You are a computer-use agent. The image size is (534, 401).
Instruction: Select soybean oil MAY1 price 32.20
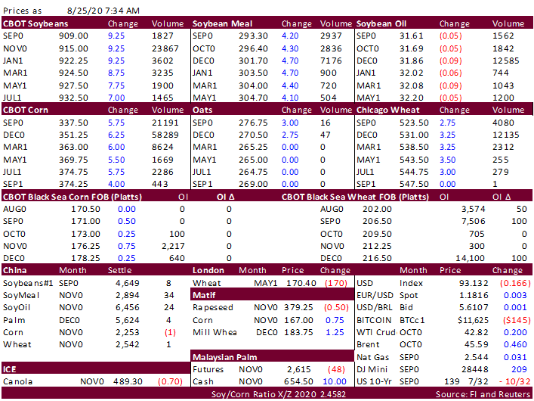point(412,98)
